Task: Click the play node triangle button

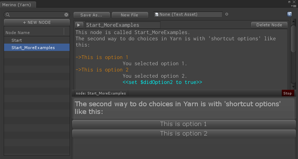Action: point(79,25)
